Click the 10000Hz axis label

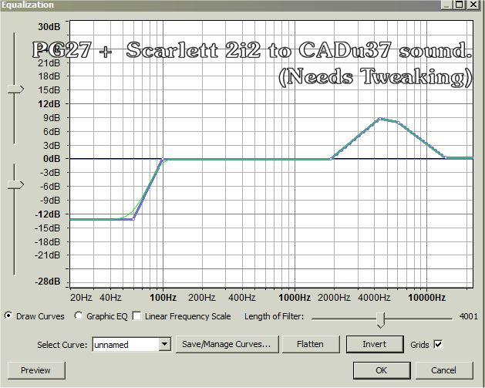point(427,298)
